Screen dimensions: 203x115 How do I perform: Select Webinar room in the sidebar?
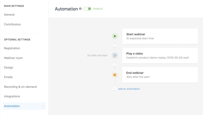pyautogui.click(x=13, y=58)
